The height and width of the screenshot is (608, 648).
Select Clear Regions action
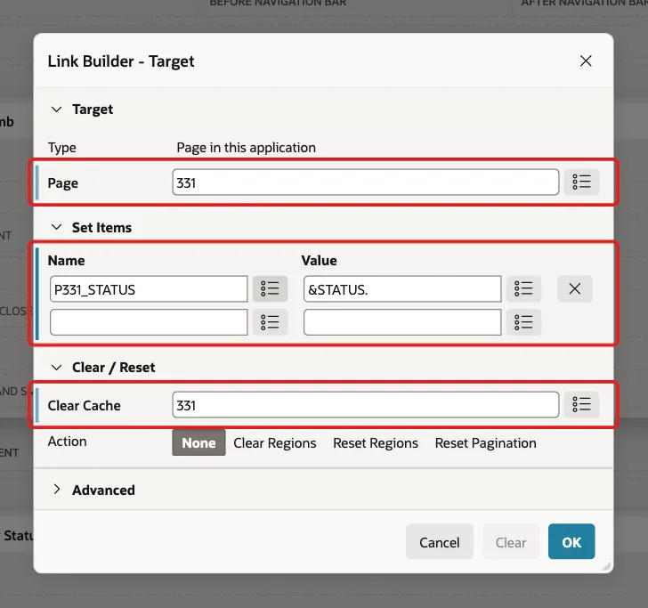pyautogui.click(x=275, y=442)
